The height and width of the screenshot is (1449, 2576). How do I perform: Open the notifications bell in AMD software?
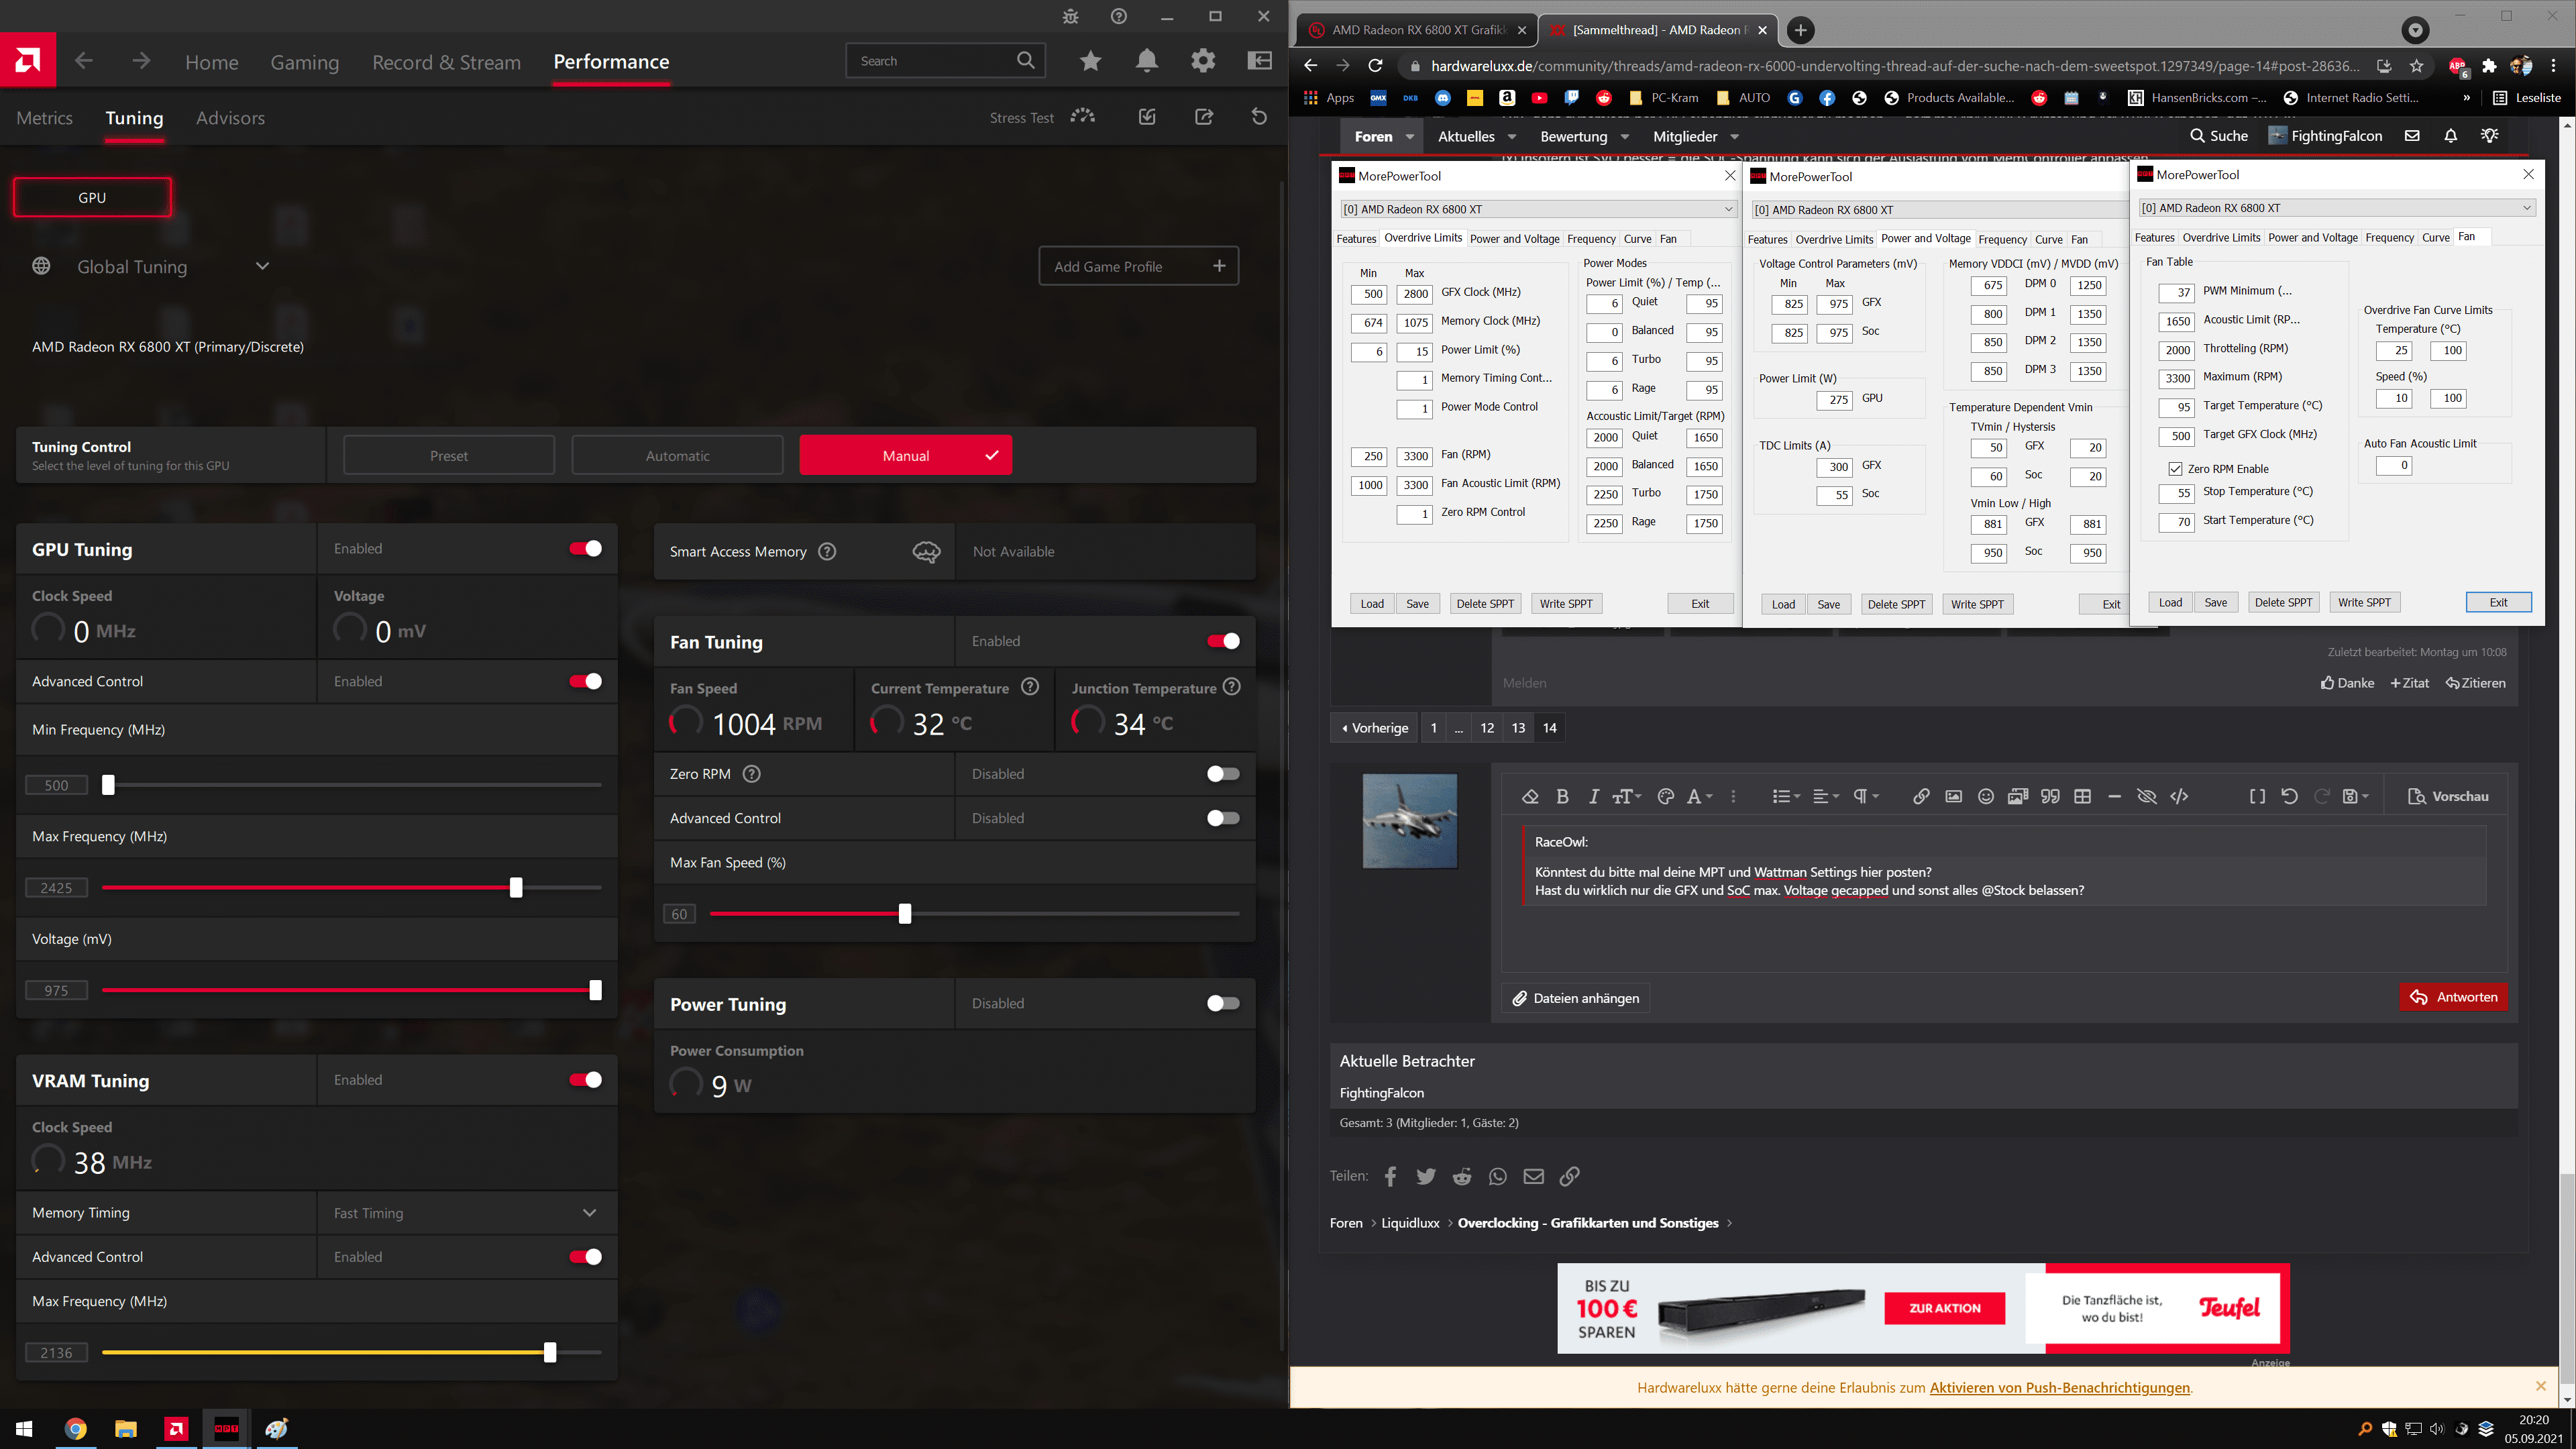click(1147, 61)
